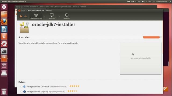Close the Centro de Software Ubuntu window
Screen dimensions: 172x96
[19, 11]
